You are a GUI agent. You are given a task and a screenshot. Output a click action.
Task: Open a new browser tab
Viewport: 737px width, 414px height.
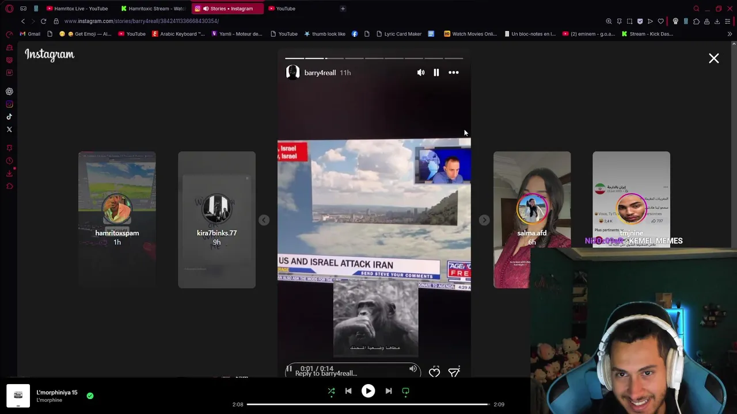pyautogui.click(x=343, y=9)
